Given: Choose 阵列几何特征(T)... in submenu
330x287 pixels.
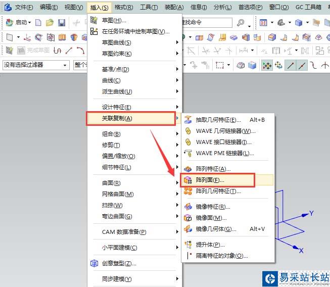Looking at the screenshot, I should tap(228, 191).
